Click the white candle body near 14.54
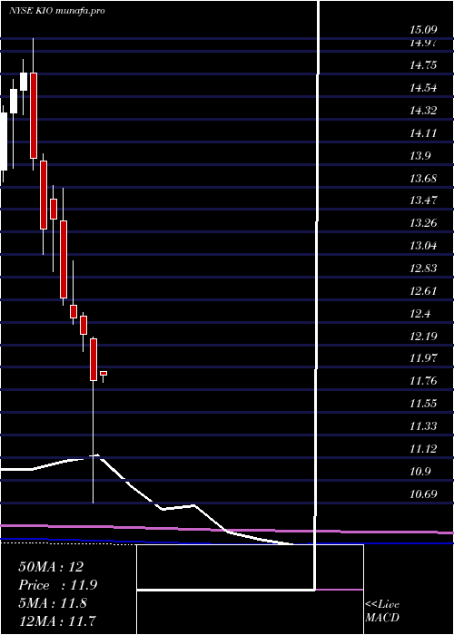The height and width of the screenshot is (635, 454). pos(14,102)
